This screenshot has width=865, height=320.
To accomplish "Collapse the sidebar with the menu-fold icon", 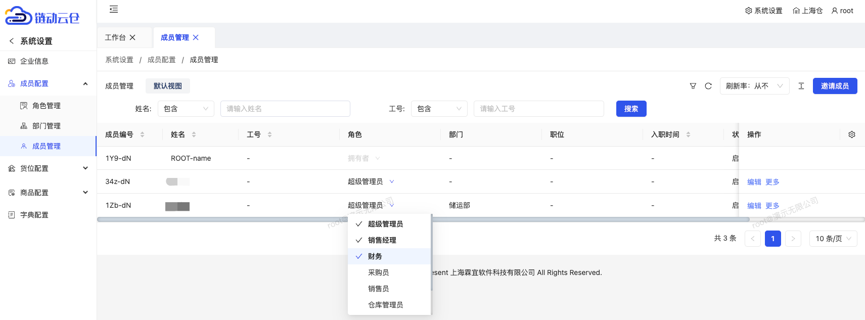I will (114, 9).
